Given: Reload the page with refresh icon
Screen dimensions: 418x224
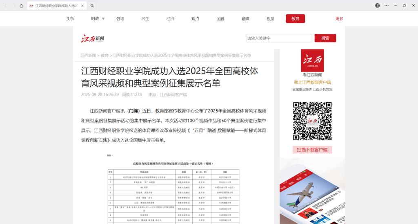Looking at the screenshot, I should [22, 6].
